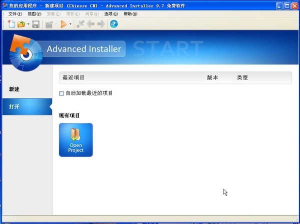Click the Back arrow toolbar icon
Viewport: 300px width, 224px height.
point(90,24)
